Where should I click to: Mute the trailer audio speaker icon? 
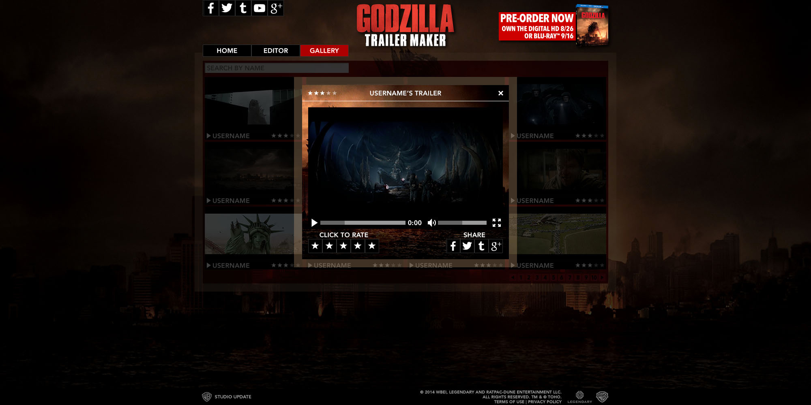[432, 223]
